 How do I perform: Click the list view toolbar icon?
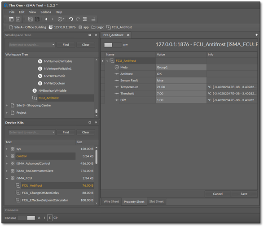point(85,19)
